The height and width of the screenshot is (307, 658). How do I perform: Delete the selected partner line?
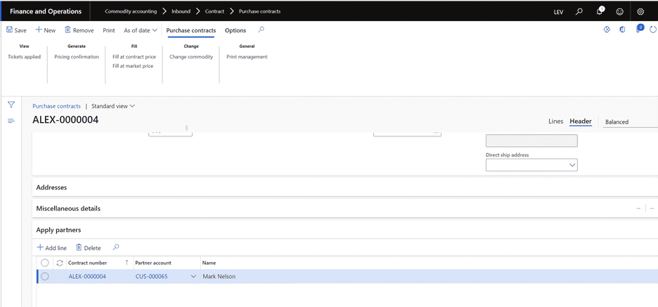coord(88,248)
